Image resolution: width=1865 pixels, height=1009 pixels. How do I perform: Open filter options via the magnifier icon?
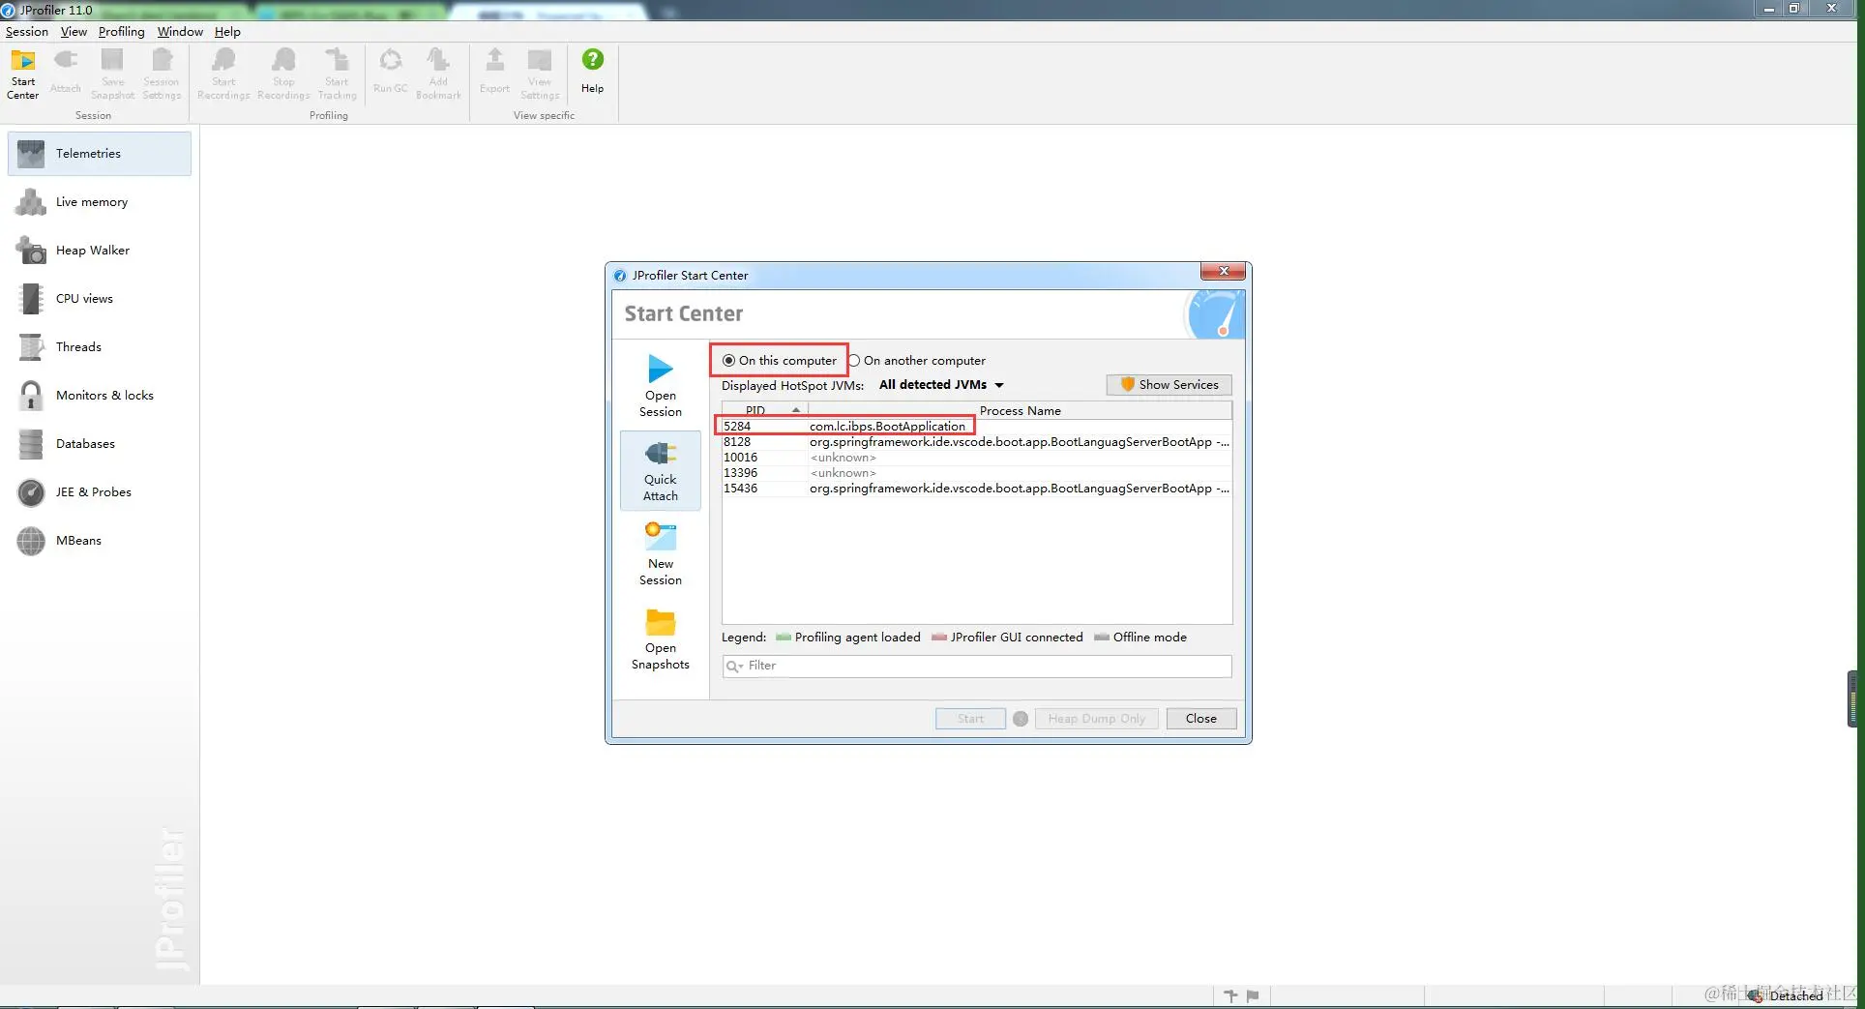[x=734, y=666]
